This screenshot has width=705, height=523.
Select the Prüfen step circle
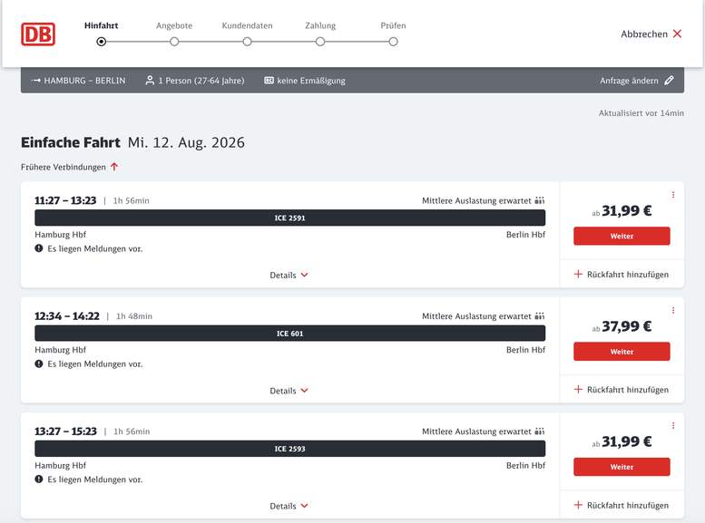(x=394, y=42)
